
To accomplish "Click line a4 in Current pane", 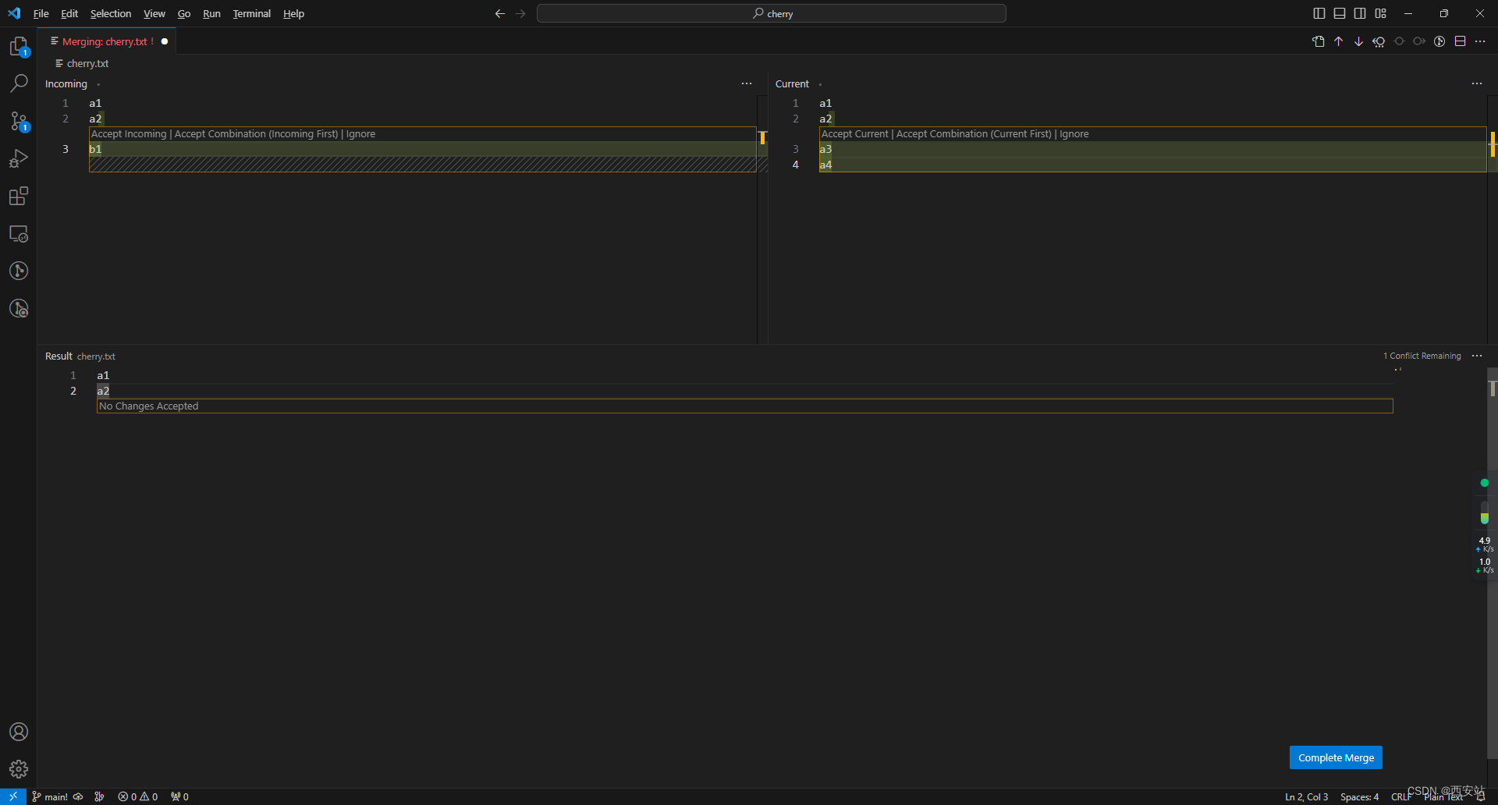I will click(1152, 165).
